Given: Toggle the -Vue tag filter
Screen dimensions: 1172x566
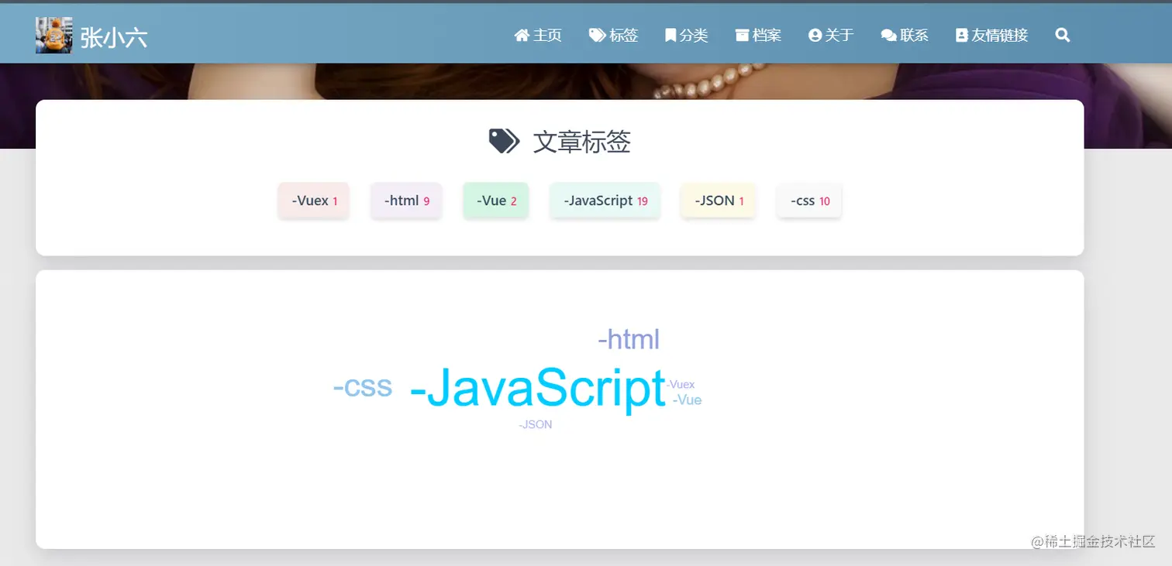Looking at the screenshot, I should coord(495,200).
